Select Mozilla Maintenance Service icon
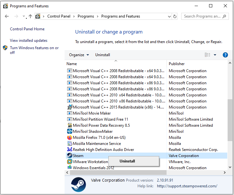The image size is (234, 195). [x=70, y=143]
